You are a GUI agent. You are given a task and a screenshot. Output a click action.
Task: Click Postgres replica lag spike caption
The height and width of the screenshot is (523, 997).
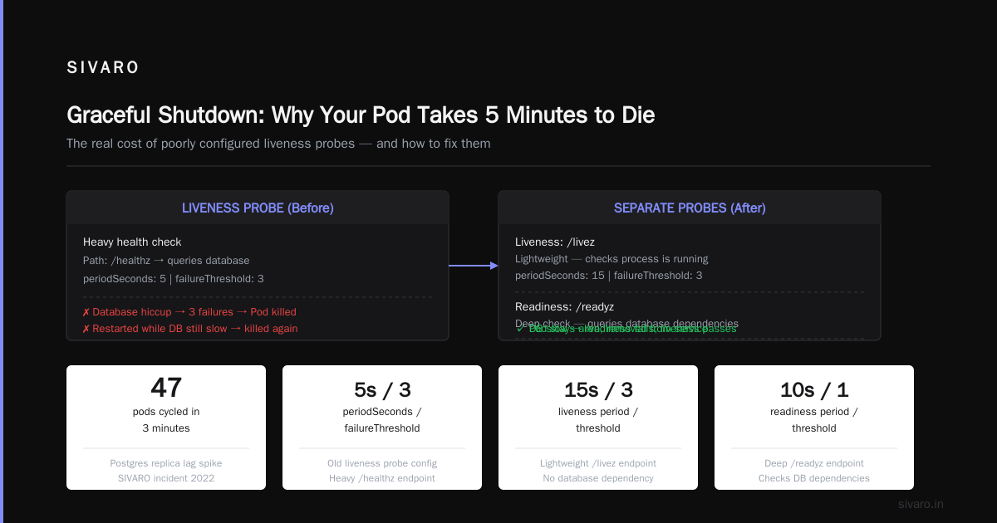point(166,463)
